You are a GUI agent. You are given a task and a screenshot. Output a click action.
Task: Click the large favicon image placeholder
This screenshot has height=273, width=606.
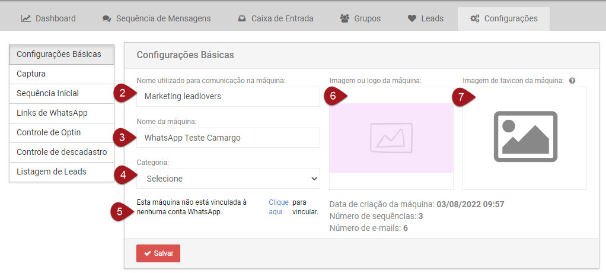(524, 138)
